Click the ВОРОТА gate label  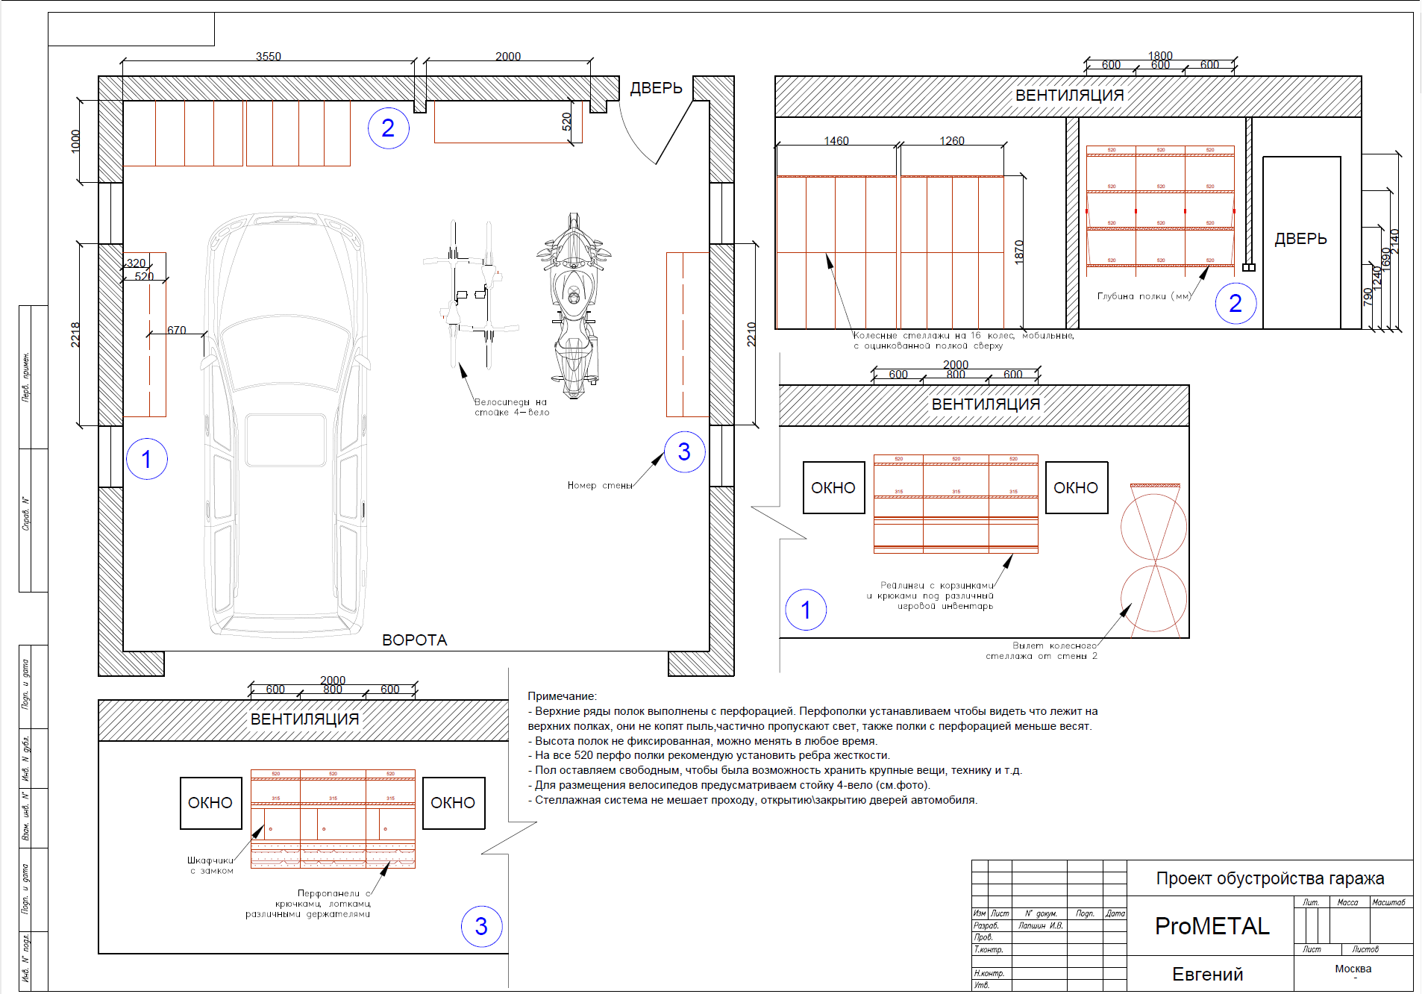pos(414,640)
